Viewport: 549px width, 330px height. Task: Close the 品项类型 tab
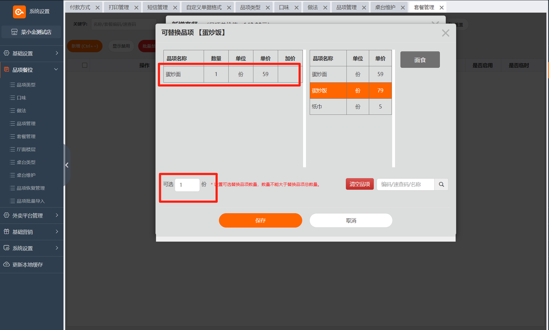tap(268, 7)
